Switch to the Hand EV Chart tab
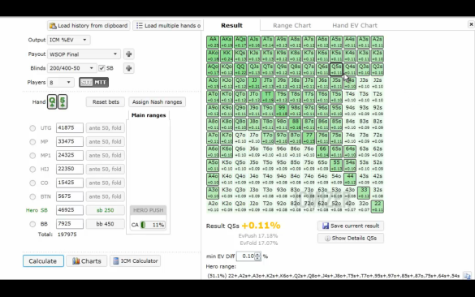This screenshot has height=297, width=475. pyautogui.click(x=355, y=25)
